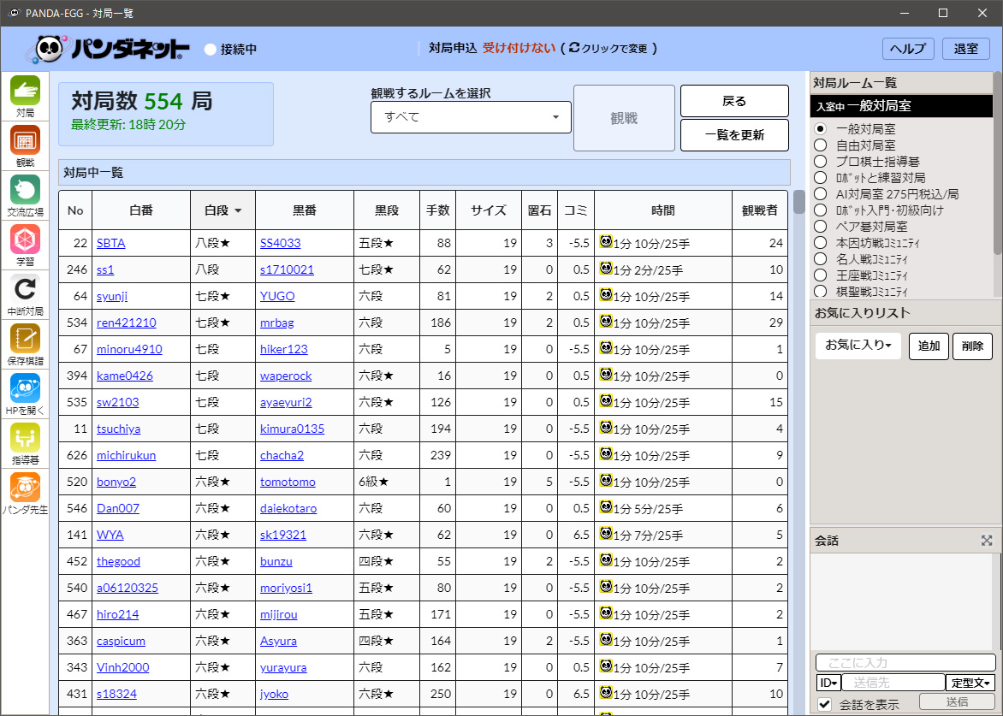Screen dimensions: 1003x716
Task: Open player link Vinh2000
Action: click(x=123, y=667)
